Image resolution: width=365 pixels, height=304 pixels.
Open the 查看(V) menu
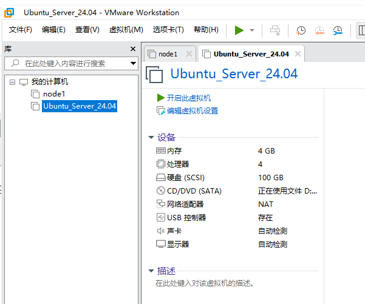pyautogui.click(x=87, y=30)
